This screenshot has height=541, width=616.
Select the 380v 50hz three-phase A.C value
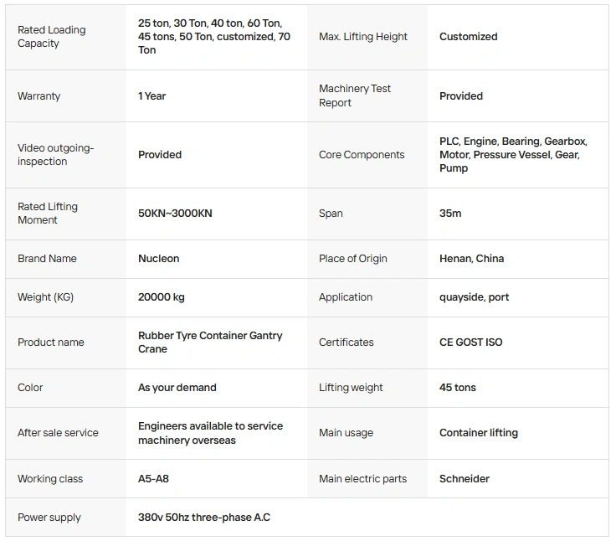point(204,517)
